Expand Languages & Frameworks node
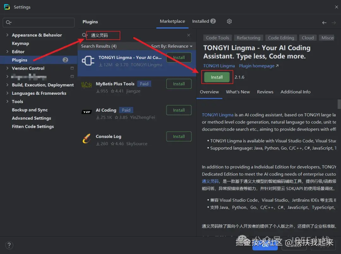 tap(7, 93)
